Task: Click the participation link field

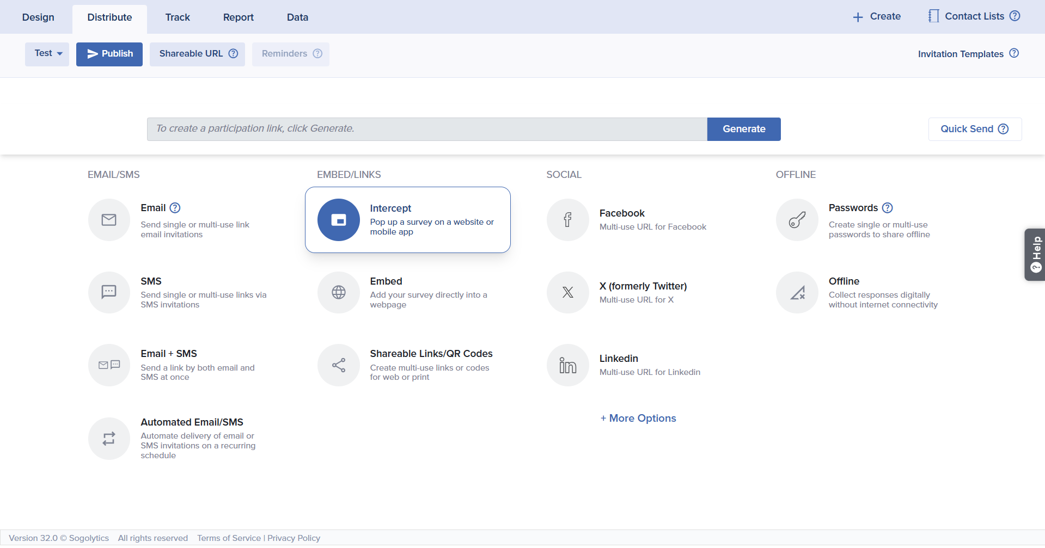Action: (x=426, y=129)
